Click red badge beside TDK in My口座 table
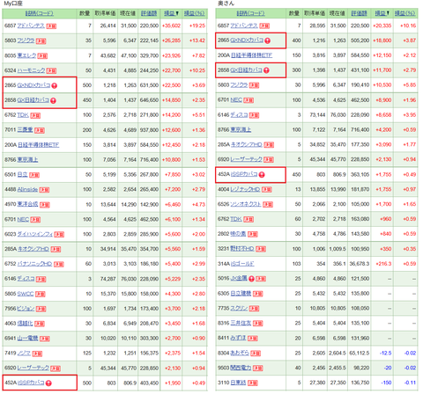The height and width of the screenshot is (394, 423). (x=35, y=115)
